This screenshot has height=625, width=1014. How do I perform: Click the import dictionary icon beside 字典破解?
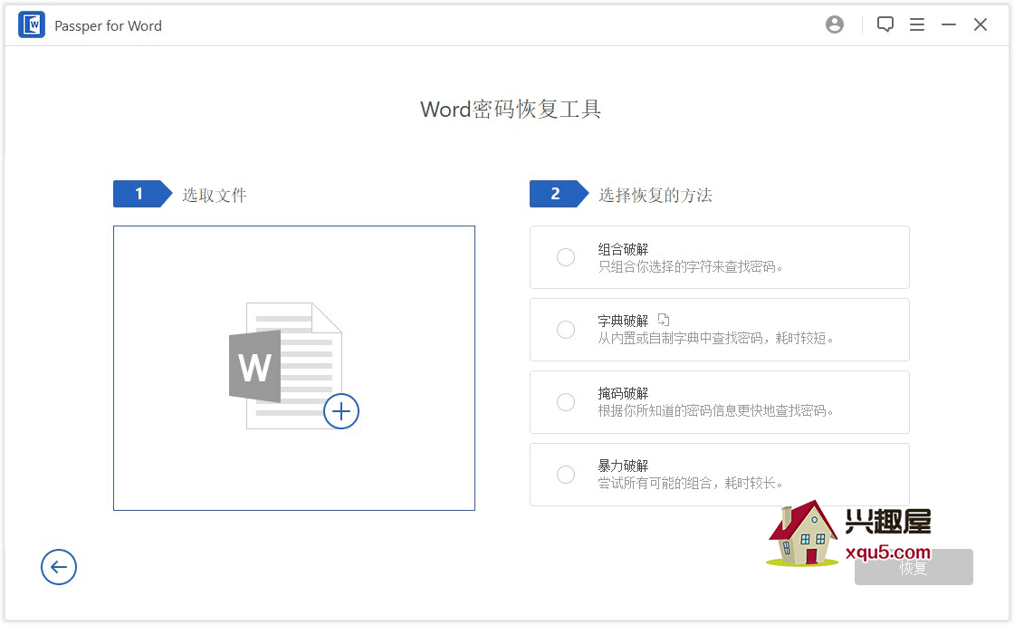click(663, 320)
